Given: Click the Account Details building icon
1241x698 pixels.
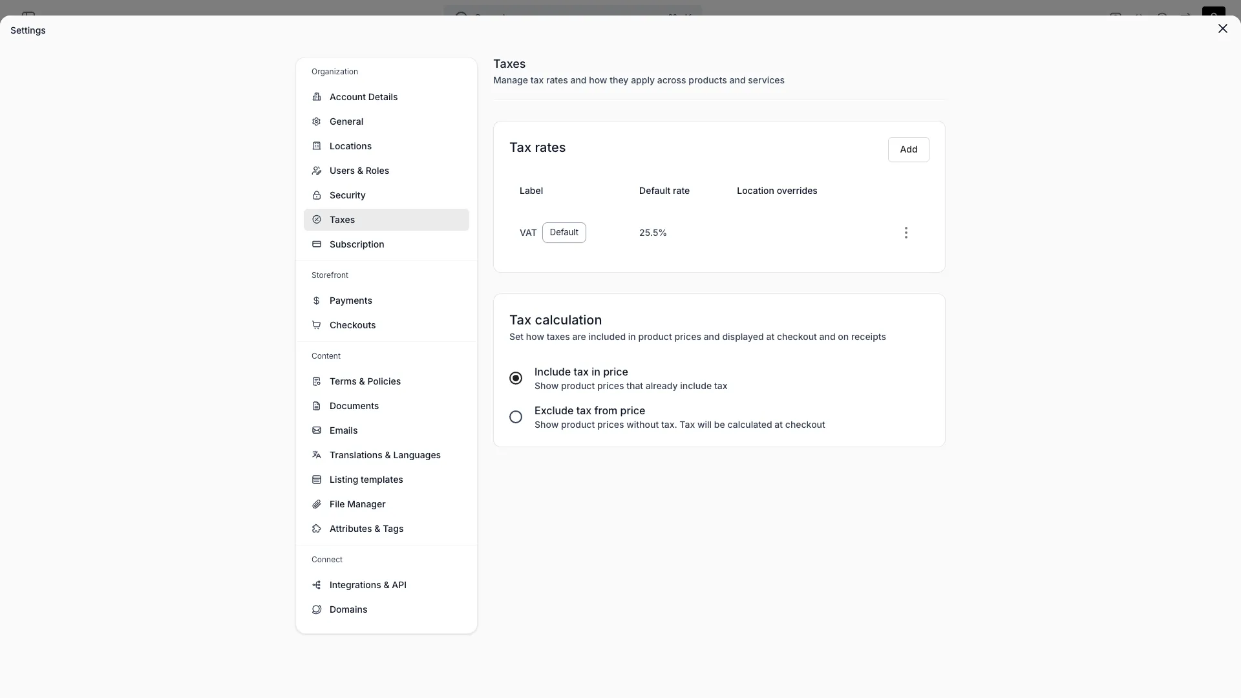Looking at the screenshot, I should [x=317, y=97].
